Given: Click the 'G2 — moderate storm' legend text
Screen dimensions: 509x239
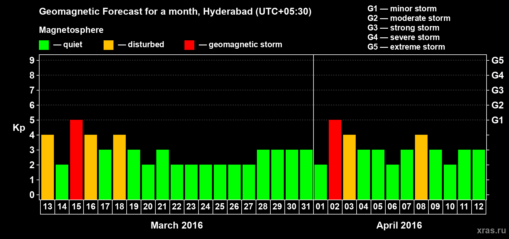Looking at the screenshot, I should pyautogui.click(x=409, y=18).
